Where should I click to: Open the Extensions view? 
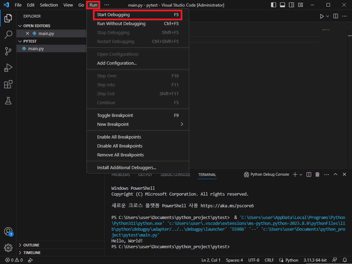click(x=8, y=84)
